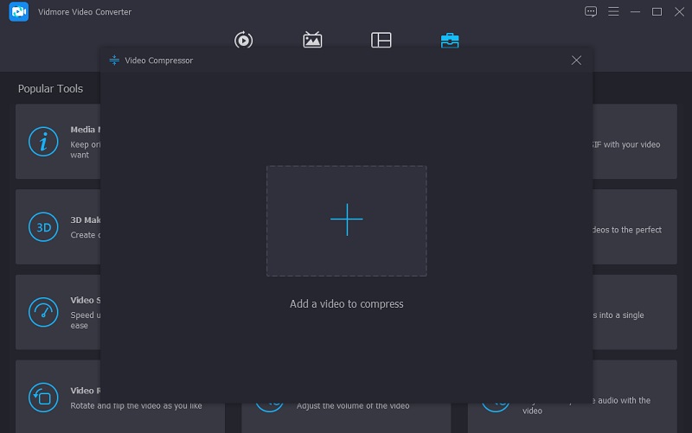Switch to the Collage tab icon
Screen dimensions: 692x433
[x=381, y=40]
